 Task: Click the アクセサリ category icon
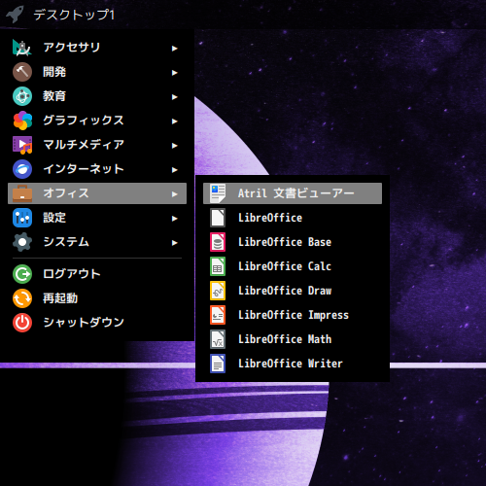tap(22, 48)
